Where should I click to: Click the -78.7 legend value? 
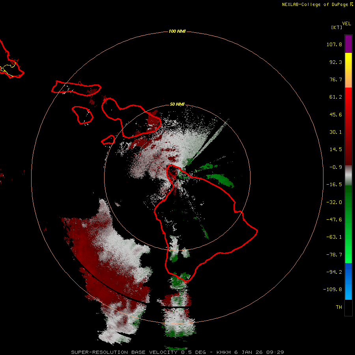334,255
